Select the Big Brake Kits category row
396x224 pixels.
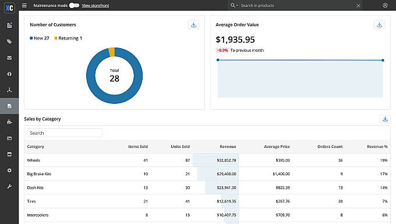click(x=207, y=174)
